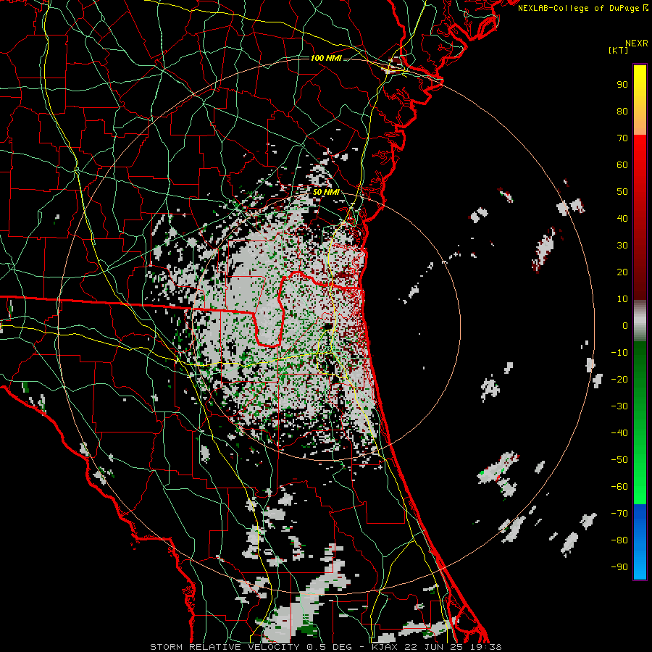Screen dimensions: 652x652
Task: Click the positive 70 knot scale label
Action: point(622,138)
